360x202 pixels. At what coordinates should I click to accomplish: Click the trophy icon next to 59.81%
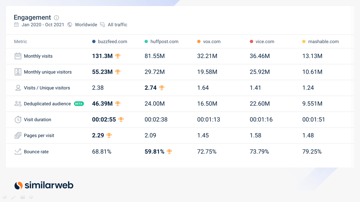[170, 152]
